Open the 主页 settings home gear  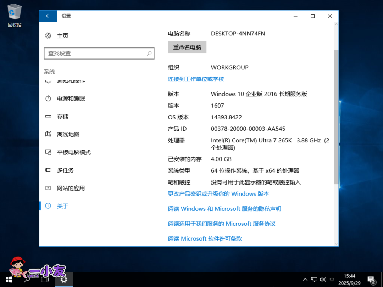point(48,35)
